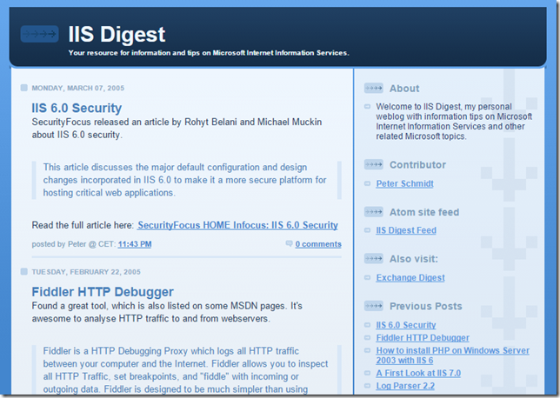Open the IIS Digest Feed link
This screenshot has width=560, height=398.
pos(406,230)
